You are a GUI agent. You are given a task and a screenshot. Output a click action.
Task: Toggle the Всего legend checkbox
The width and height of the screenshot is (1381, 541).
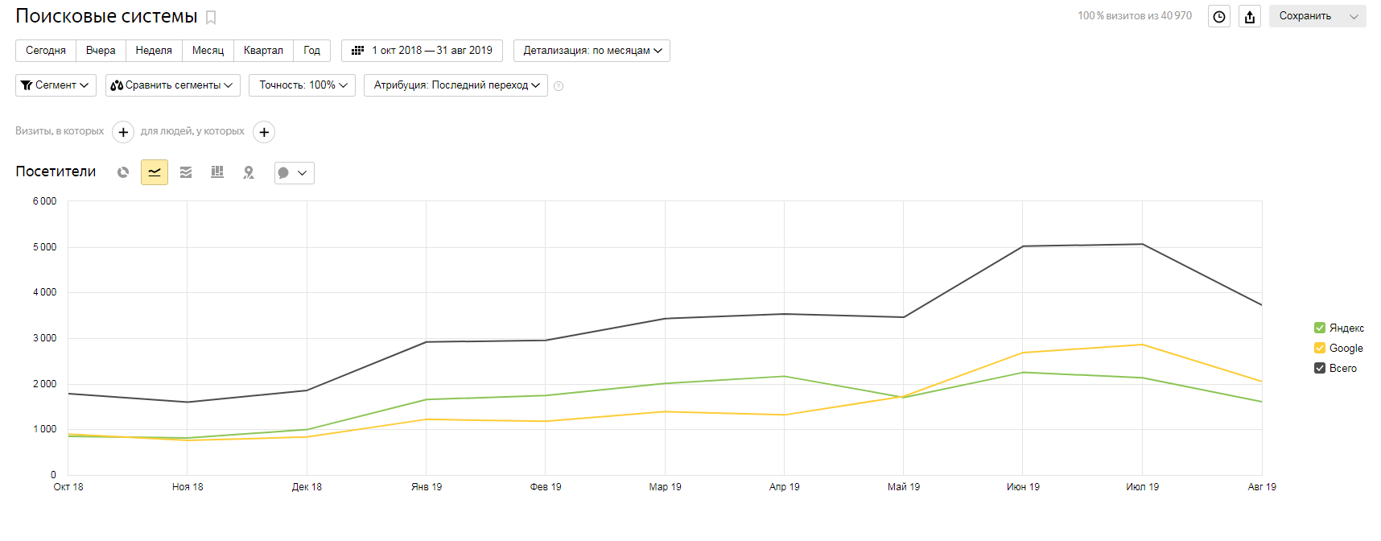[1320, 368]
